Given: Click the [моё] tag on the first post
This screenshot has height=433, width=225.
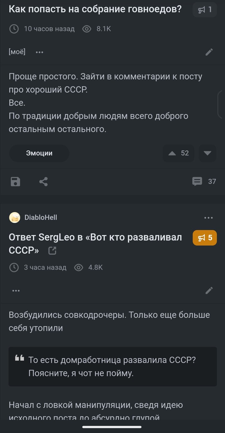Looking at the screenshot, I should [x=17, y=52].
